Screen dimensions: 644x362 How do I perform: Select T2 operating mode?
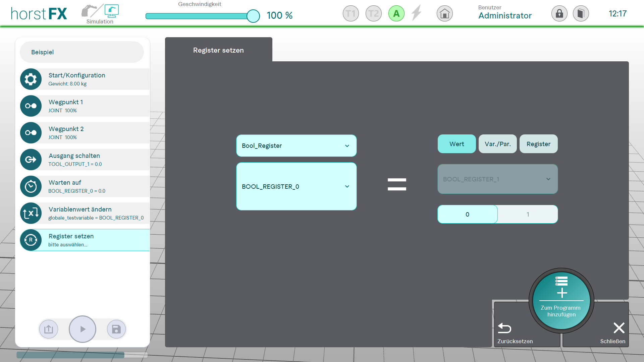click(373, 14)
